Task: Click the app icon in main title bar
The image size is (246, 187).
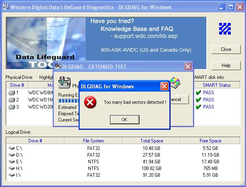Action: 6,7
